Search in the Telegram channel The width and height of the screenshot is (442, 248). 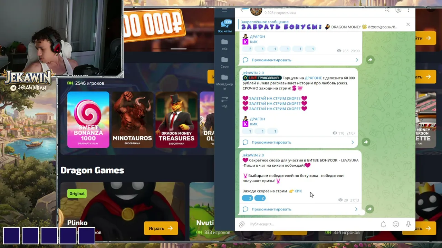[x=387, y=10]
